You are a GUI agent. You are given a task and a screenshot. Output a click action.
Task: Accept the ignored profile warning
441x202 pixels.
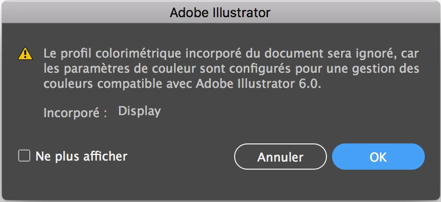(378, 157)
